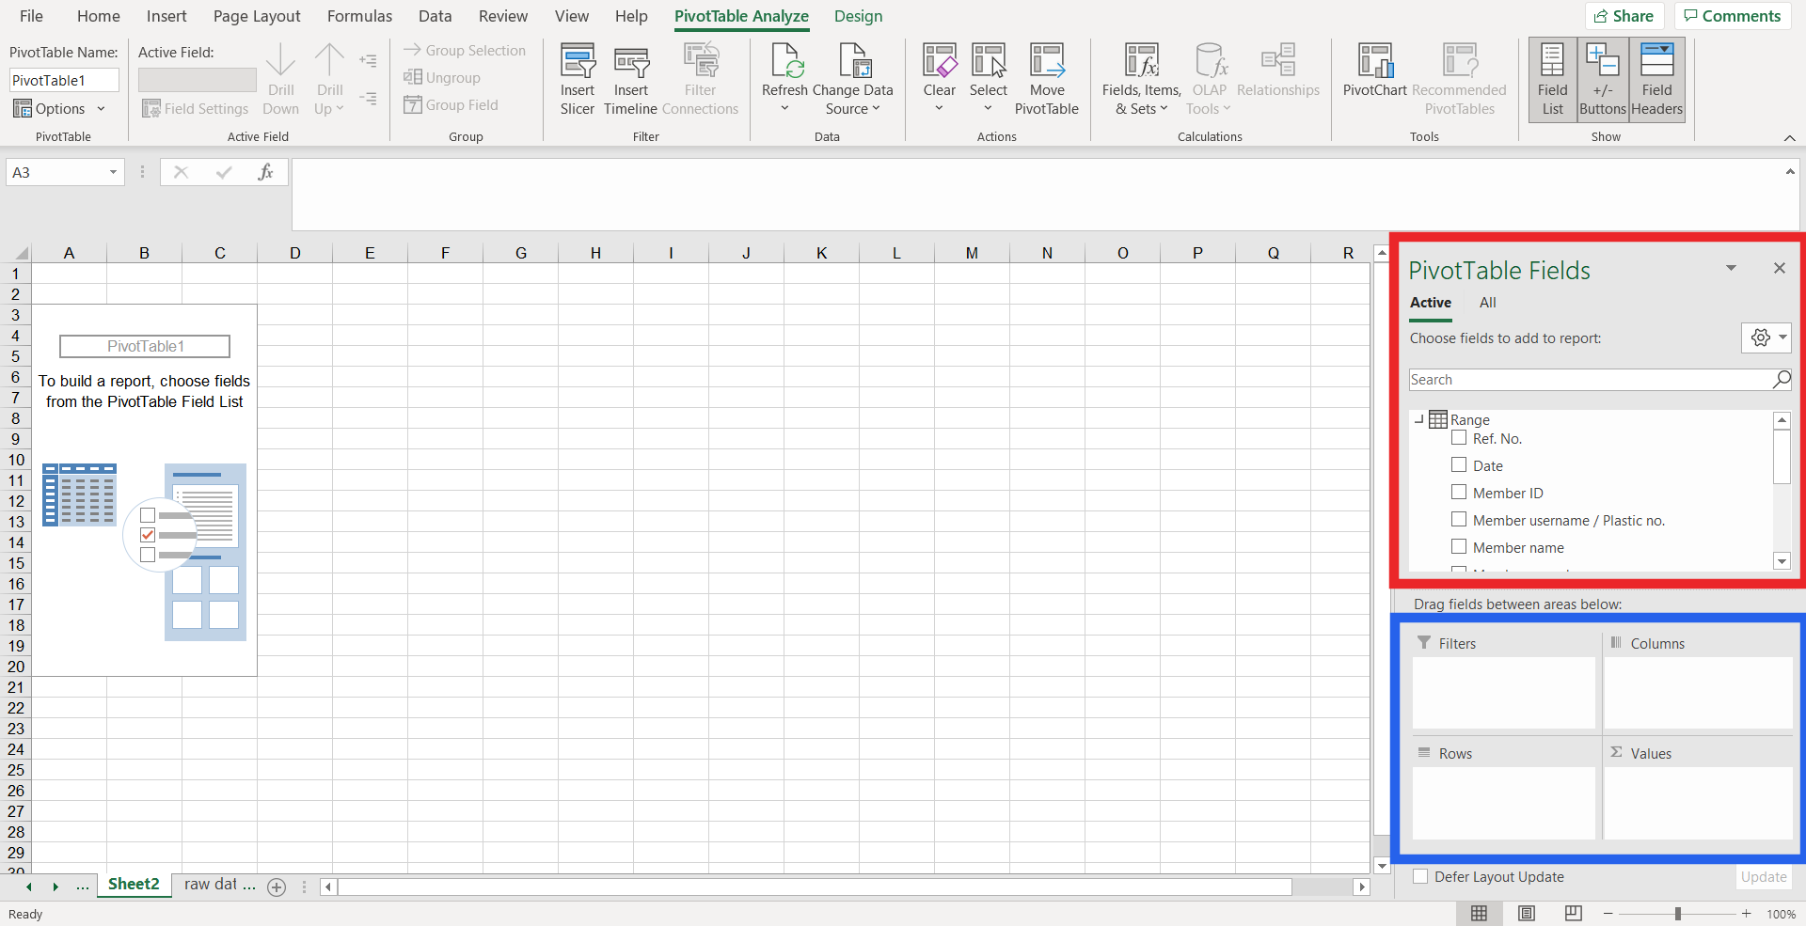Switch to the Design ribbon tab
Viewport: 1806px width, 926px height.
(858, 16)
